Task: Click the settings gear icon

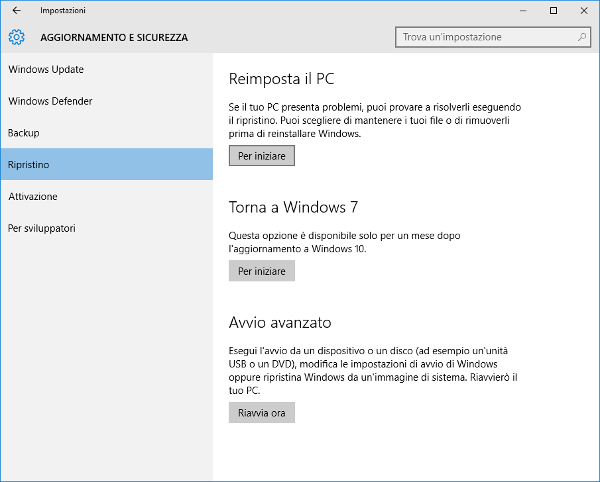Action: tap(17, 37)
